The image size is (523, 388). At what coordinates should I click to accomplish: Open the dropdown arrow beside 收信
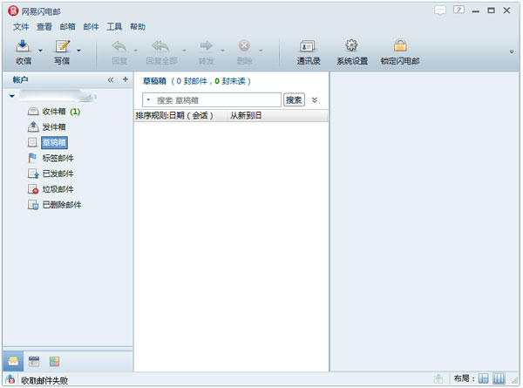tap(40, 51)
